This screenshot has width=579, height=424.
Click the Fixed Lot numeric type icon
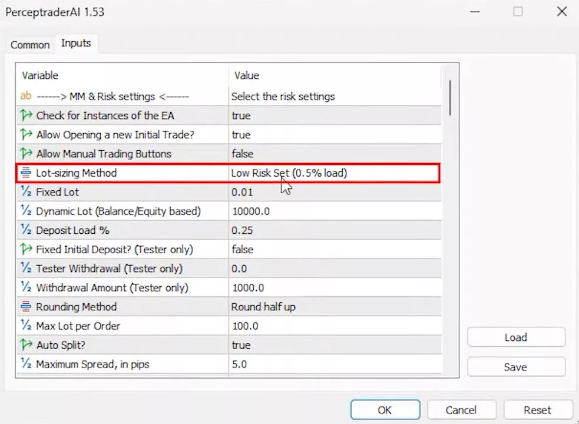click(26, 192)
